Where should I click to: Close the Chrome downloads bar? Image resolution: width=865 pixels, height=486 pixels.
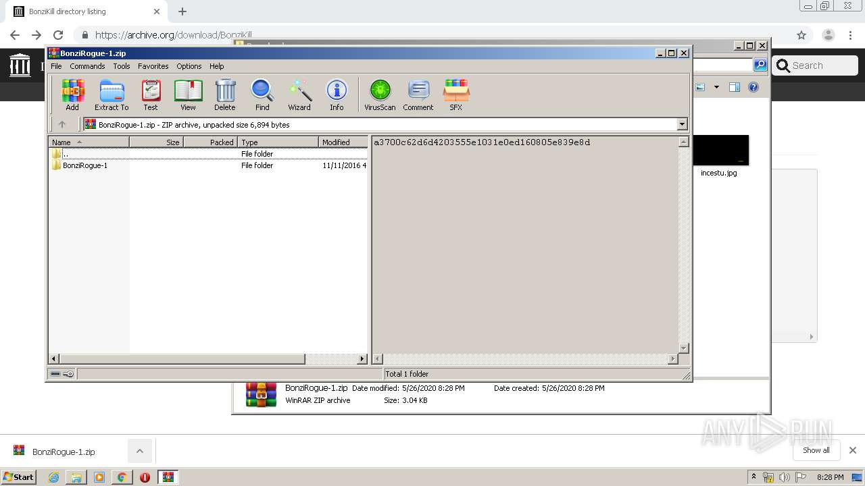852,450
